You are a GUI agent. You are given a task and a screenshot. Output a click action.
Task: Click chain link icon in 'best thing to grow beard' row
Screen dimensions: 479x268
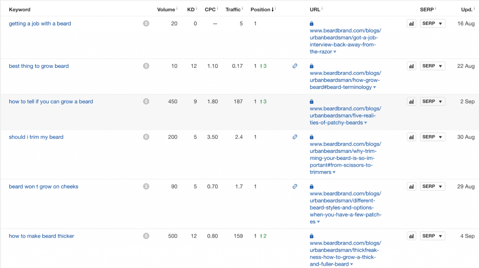(x=295, y=66)
